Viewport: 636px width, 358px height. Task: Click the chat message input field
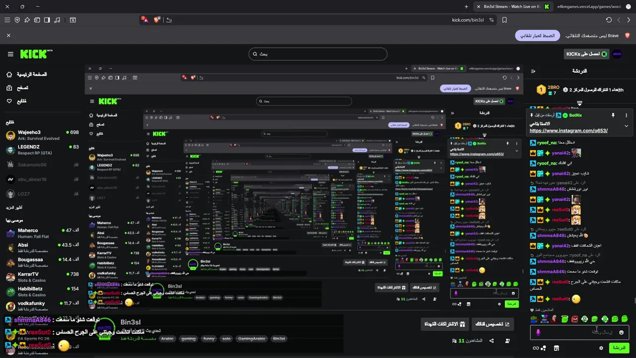(579, 332)
